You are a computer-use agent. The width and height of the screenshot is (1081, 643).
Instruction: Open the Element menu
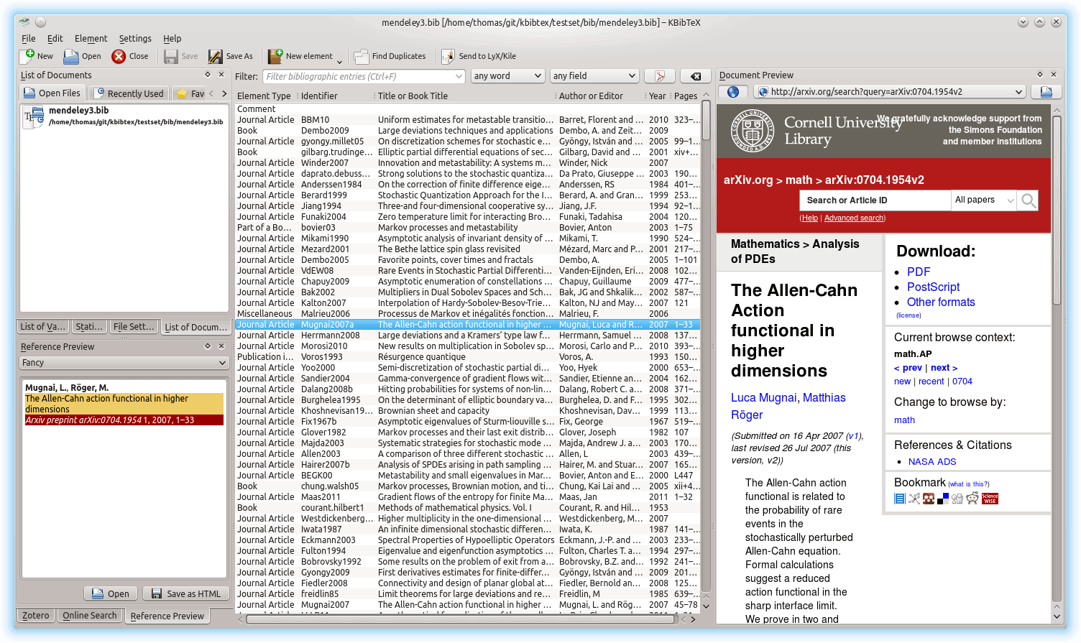(91, 39)
